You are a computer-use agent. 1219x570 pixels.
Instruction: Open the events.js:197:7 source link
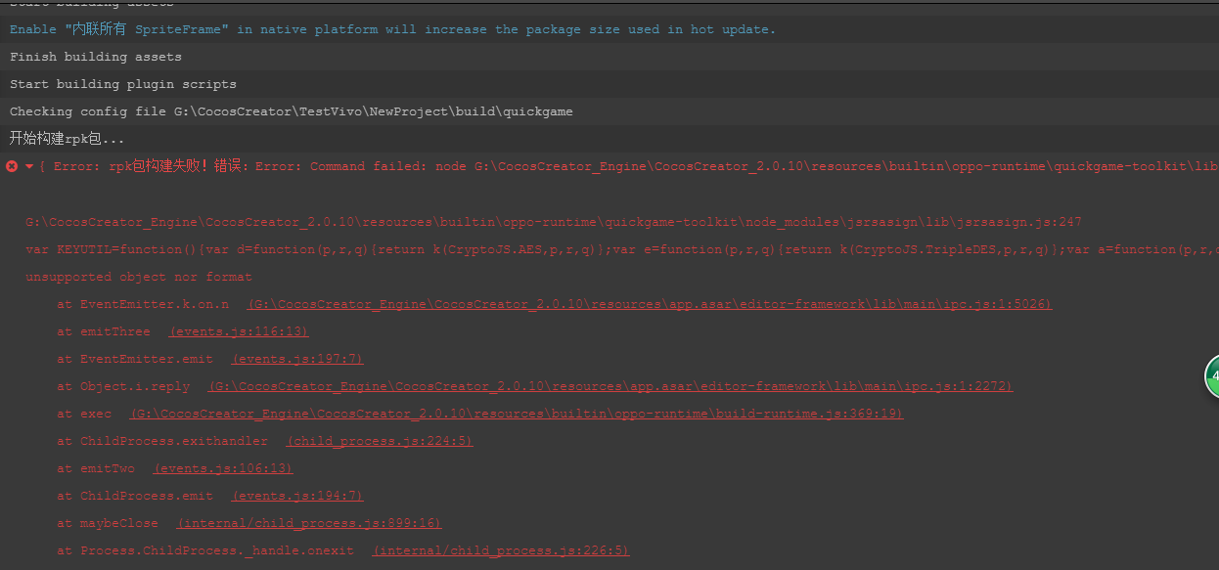tap(297, 359)
